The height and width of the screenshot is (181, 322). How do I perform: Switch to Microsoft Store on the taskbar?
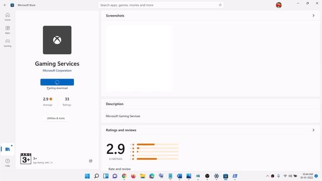tap(226, 176)
